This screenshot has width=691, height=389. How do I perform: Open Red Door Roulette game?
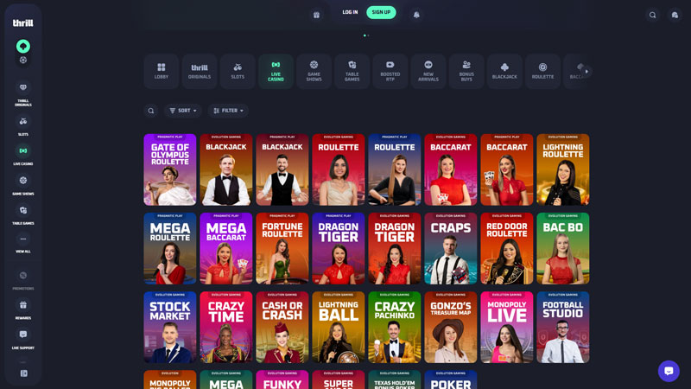coord(507,249)
